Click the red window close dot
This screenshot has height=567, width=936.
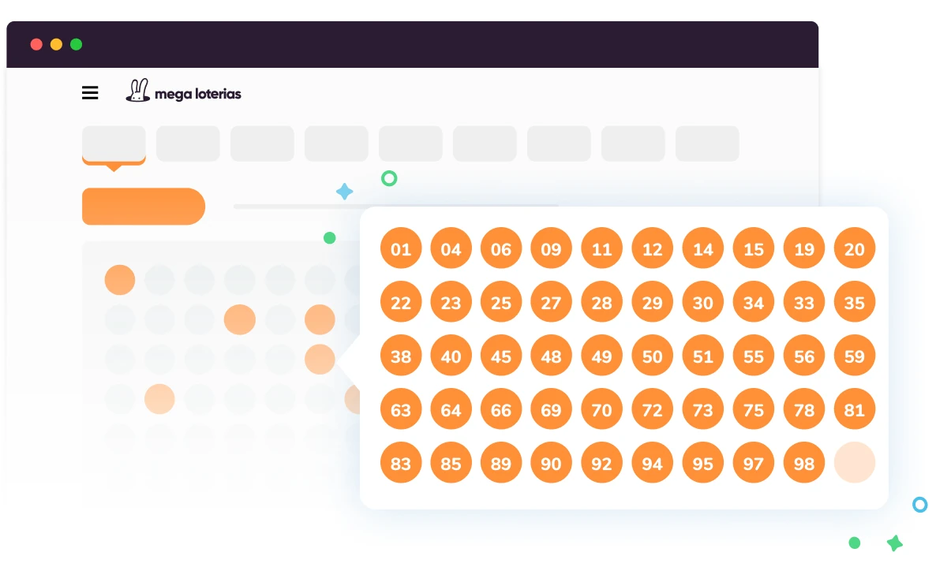(x=36, y=44)
